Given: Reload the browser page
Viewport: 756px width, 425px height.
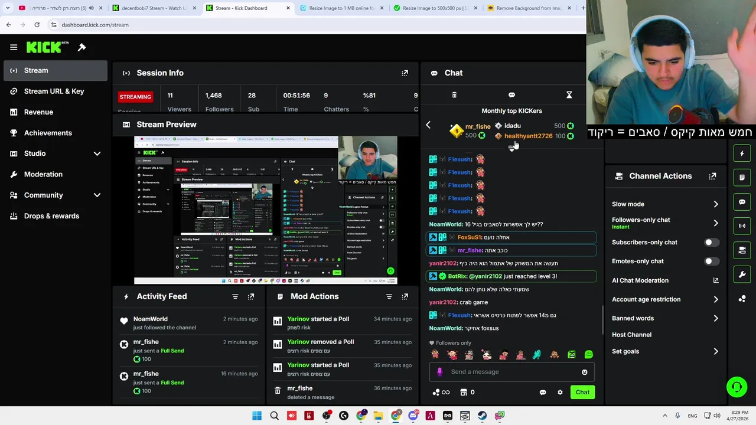Looking at the screenshot, I should coord(37,25).
